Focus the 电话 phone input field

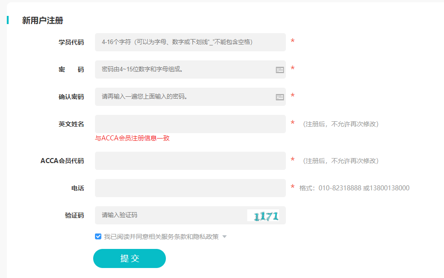(190, 188)
